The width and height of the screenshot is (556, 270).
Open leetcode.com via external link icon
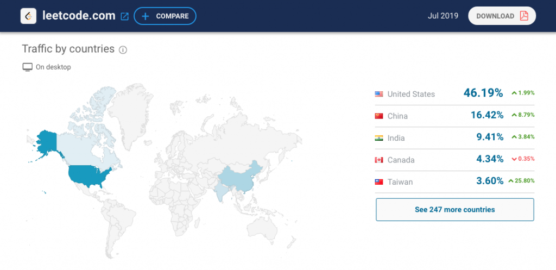click(x=124, y=16)
